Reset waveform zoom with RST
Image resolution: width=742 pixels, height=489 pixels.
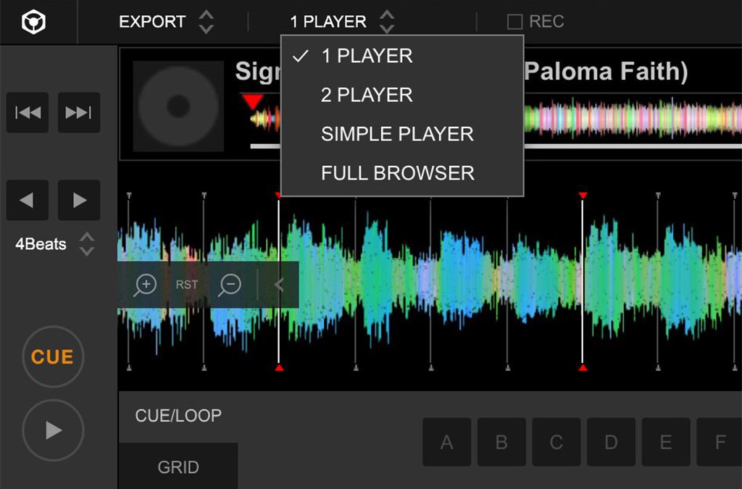[187, 285]
